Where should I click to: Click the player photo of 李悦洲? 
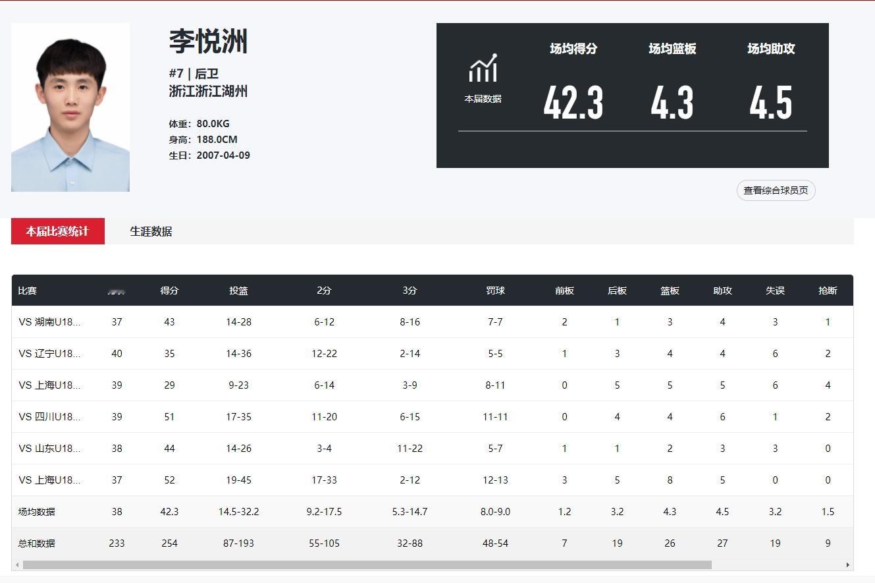70,109
